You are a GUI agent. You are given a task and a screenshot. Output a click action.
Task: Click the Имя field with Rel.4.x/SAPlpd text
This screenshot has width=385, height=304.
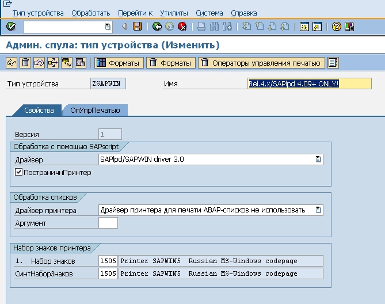click(310, 83)
